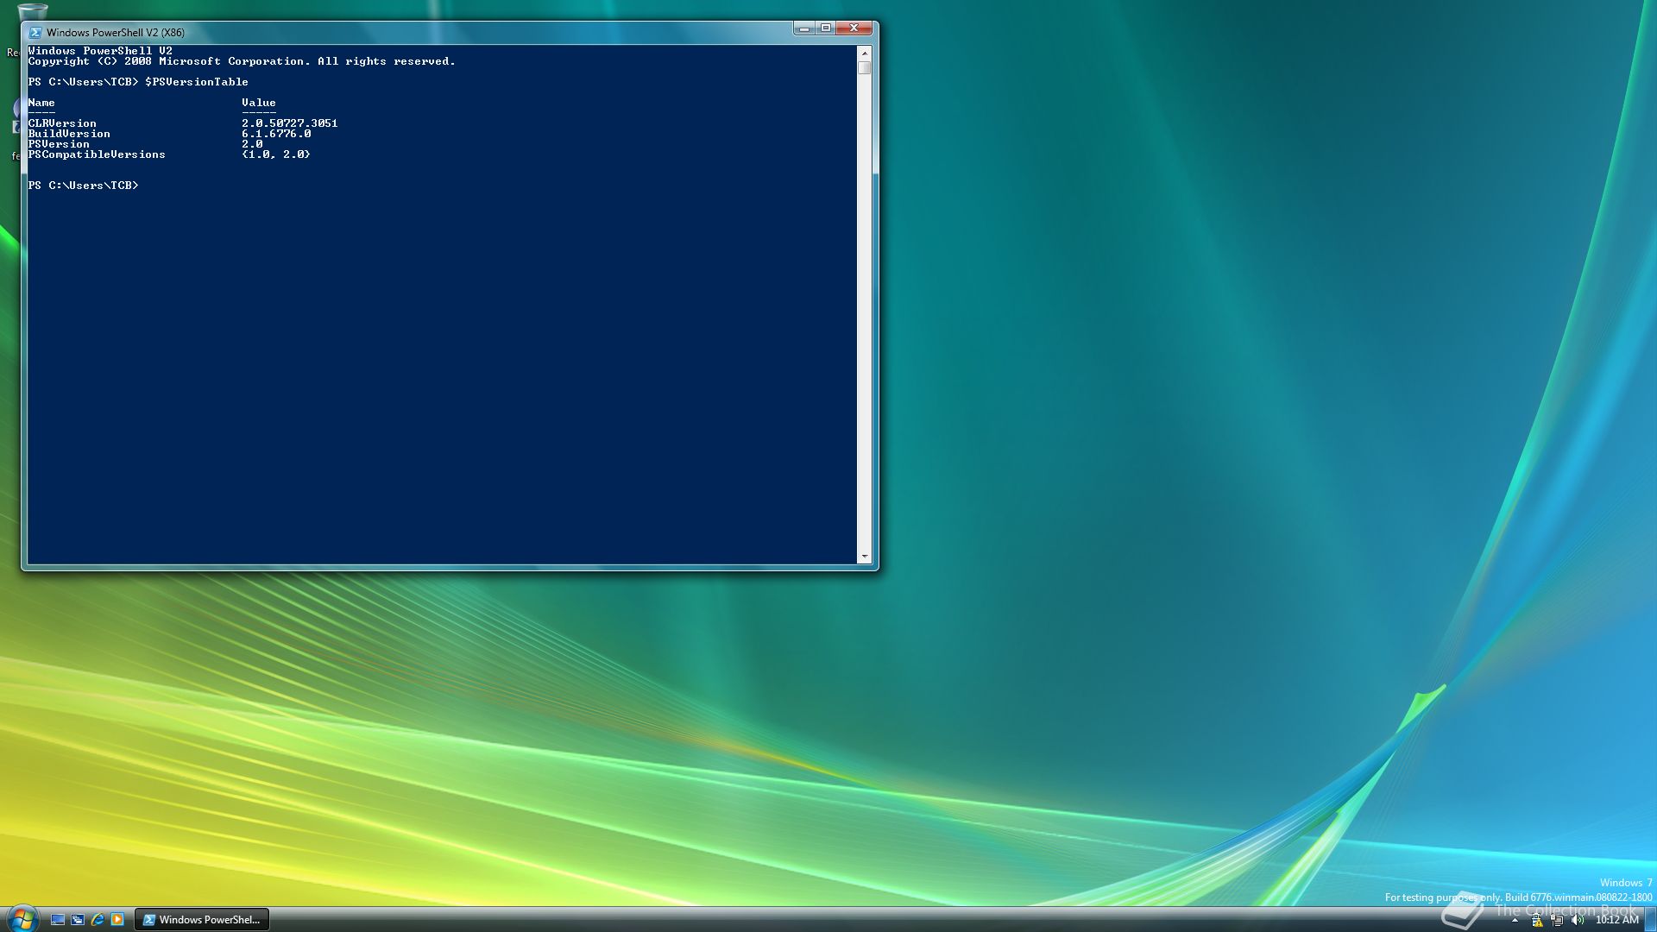Click the Recycle Bin desktop icon
The height and width of the screenshot is (932, 1657).
[x=32, y=12]
